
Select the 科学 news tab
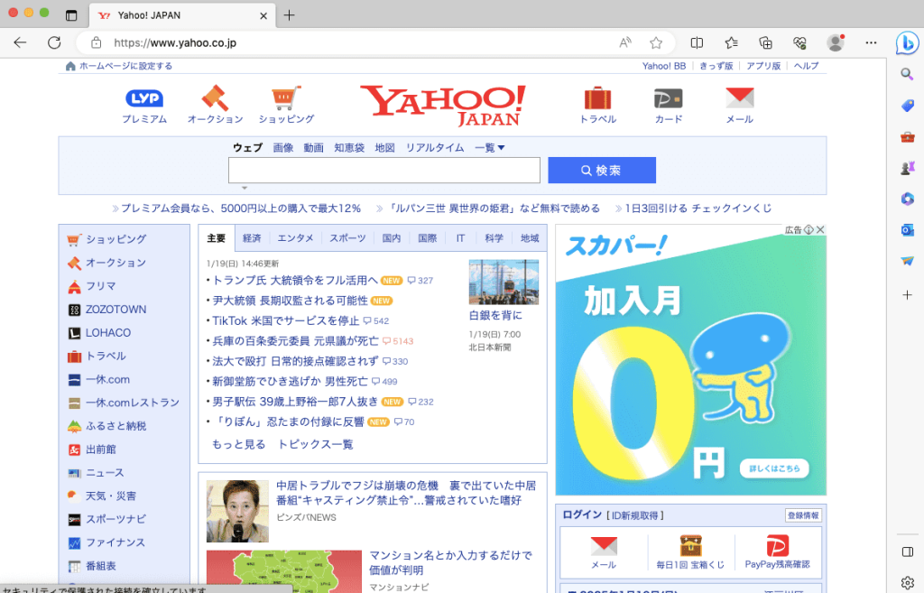494,238
